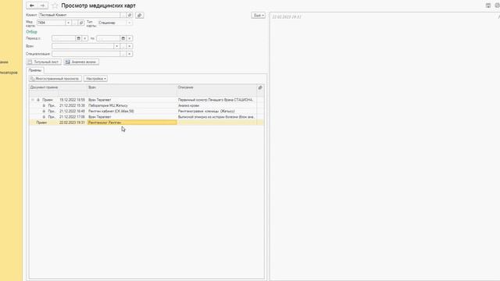Add this form to favorites with the star
Screen dimensions: 500x281
coord(55,5)
